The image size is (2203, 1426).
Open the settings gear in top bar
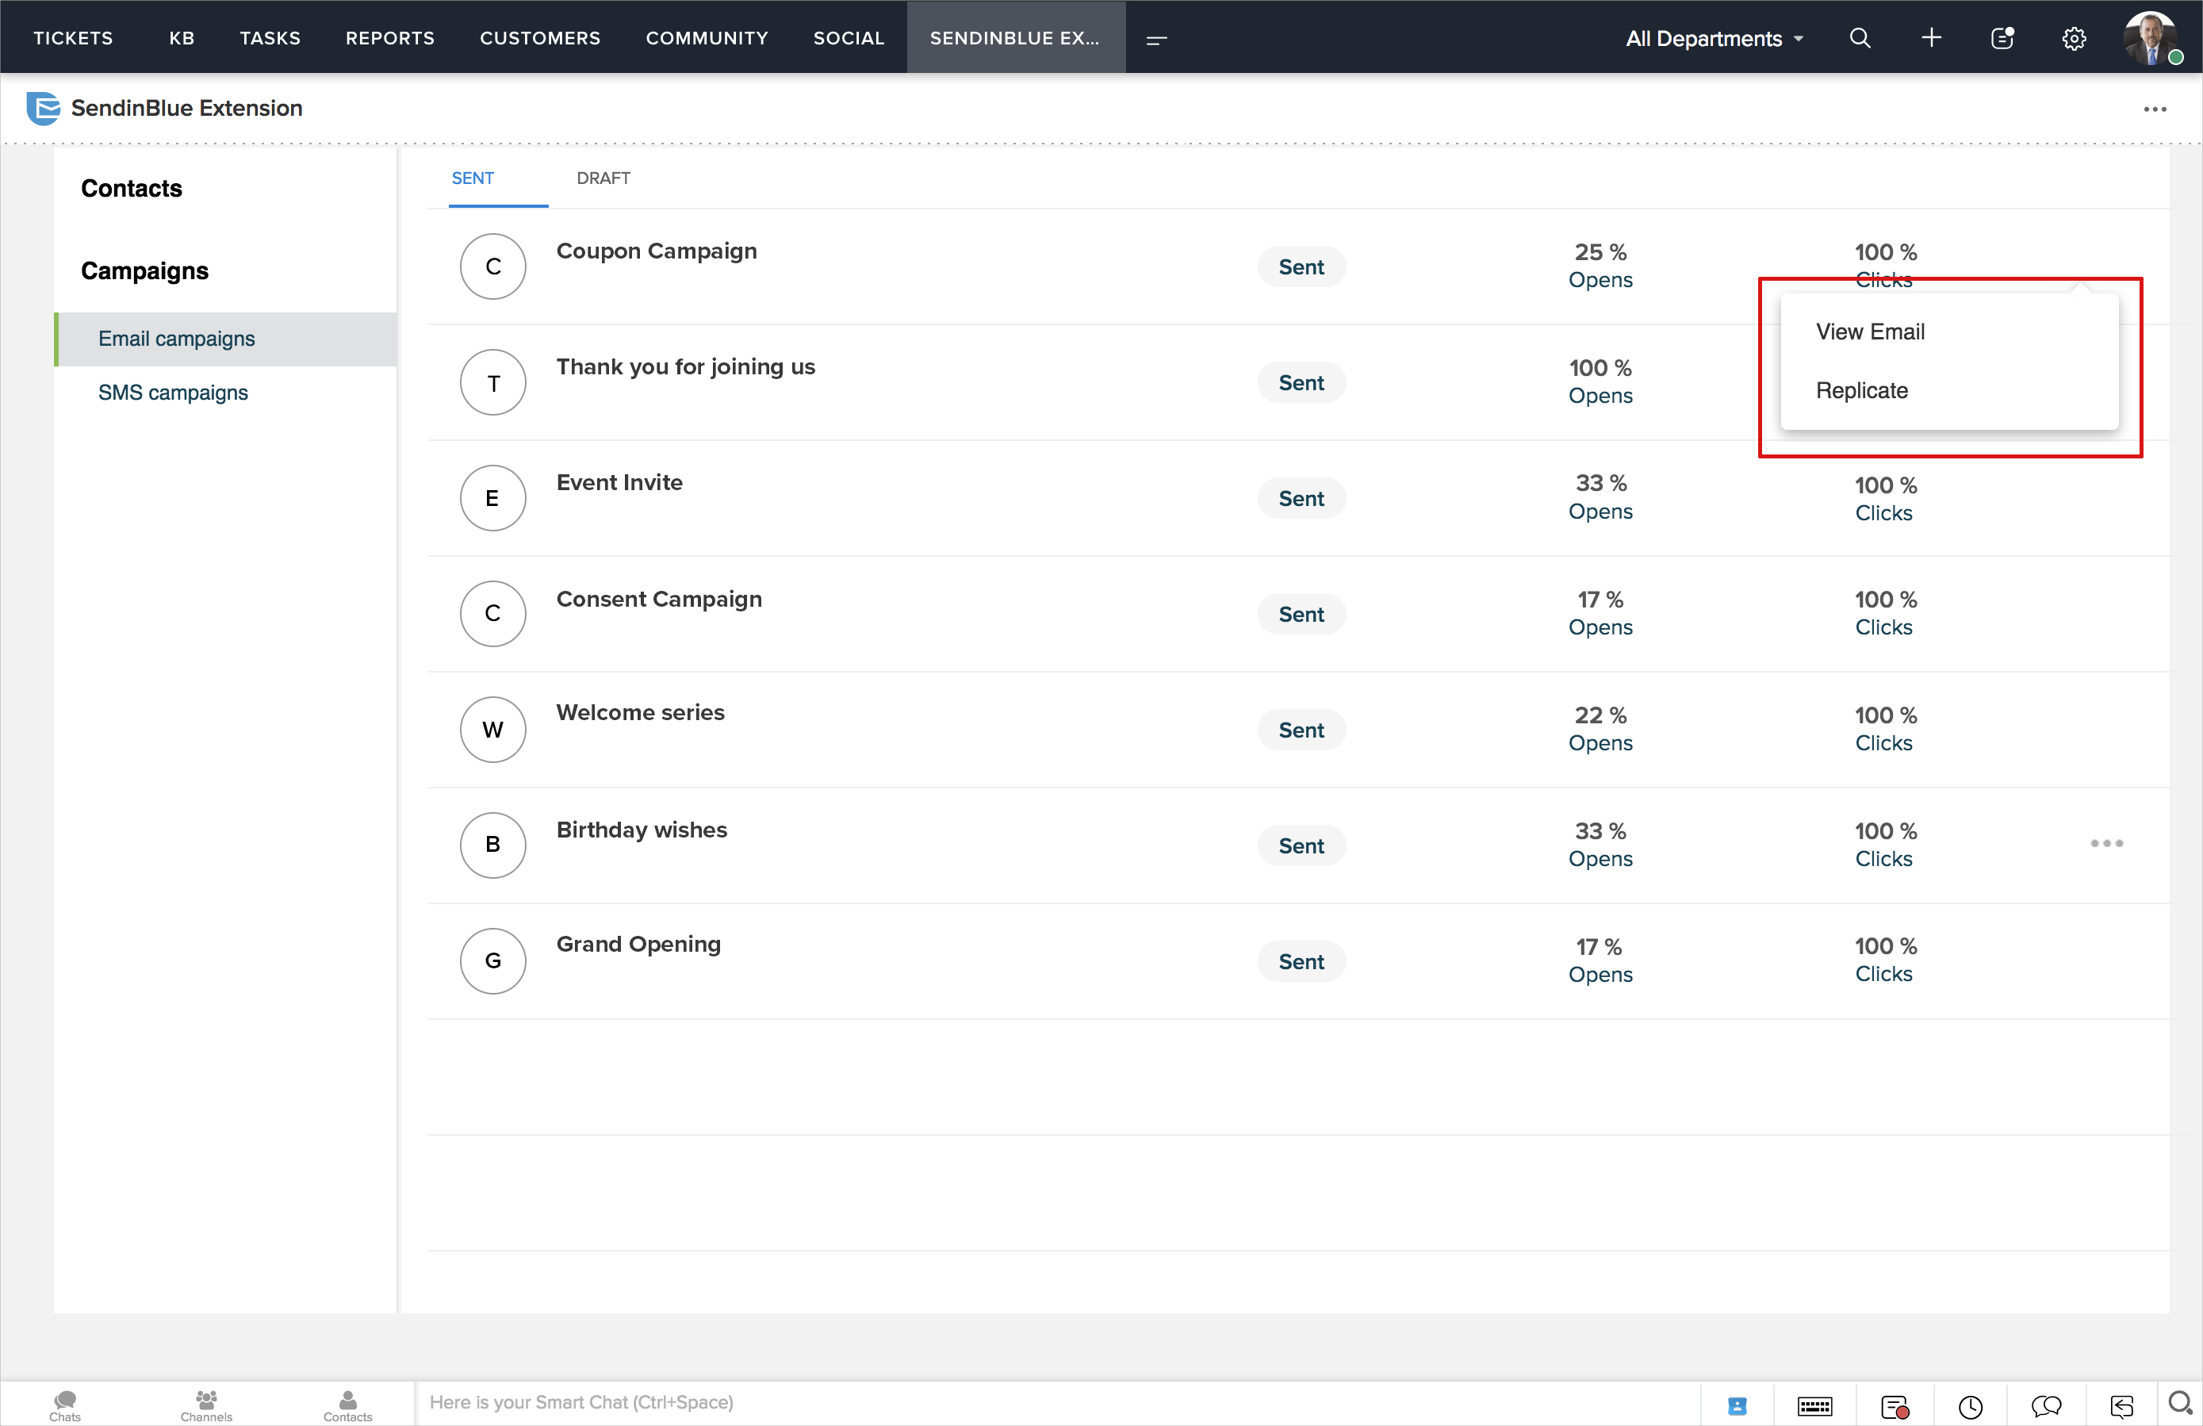point(2074,38)
